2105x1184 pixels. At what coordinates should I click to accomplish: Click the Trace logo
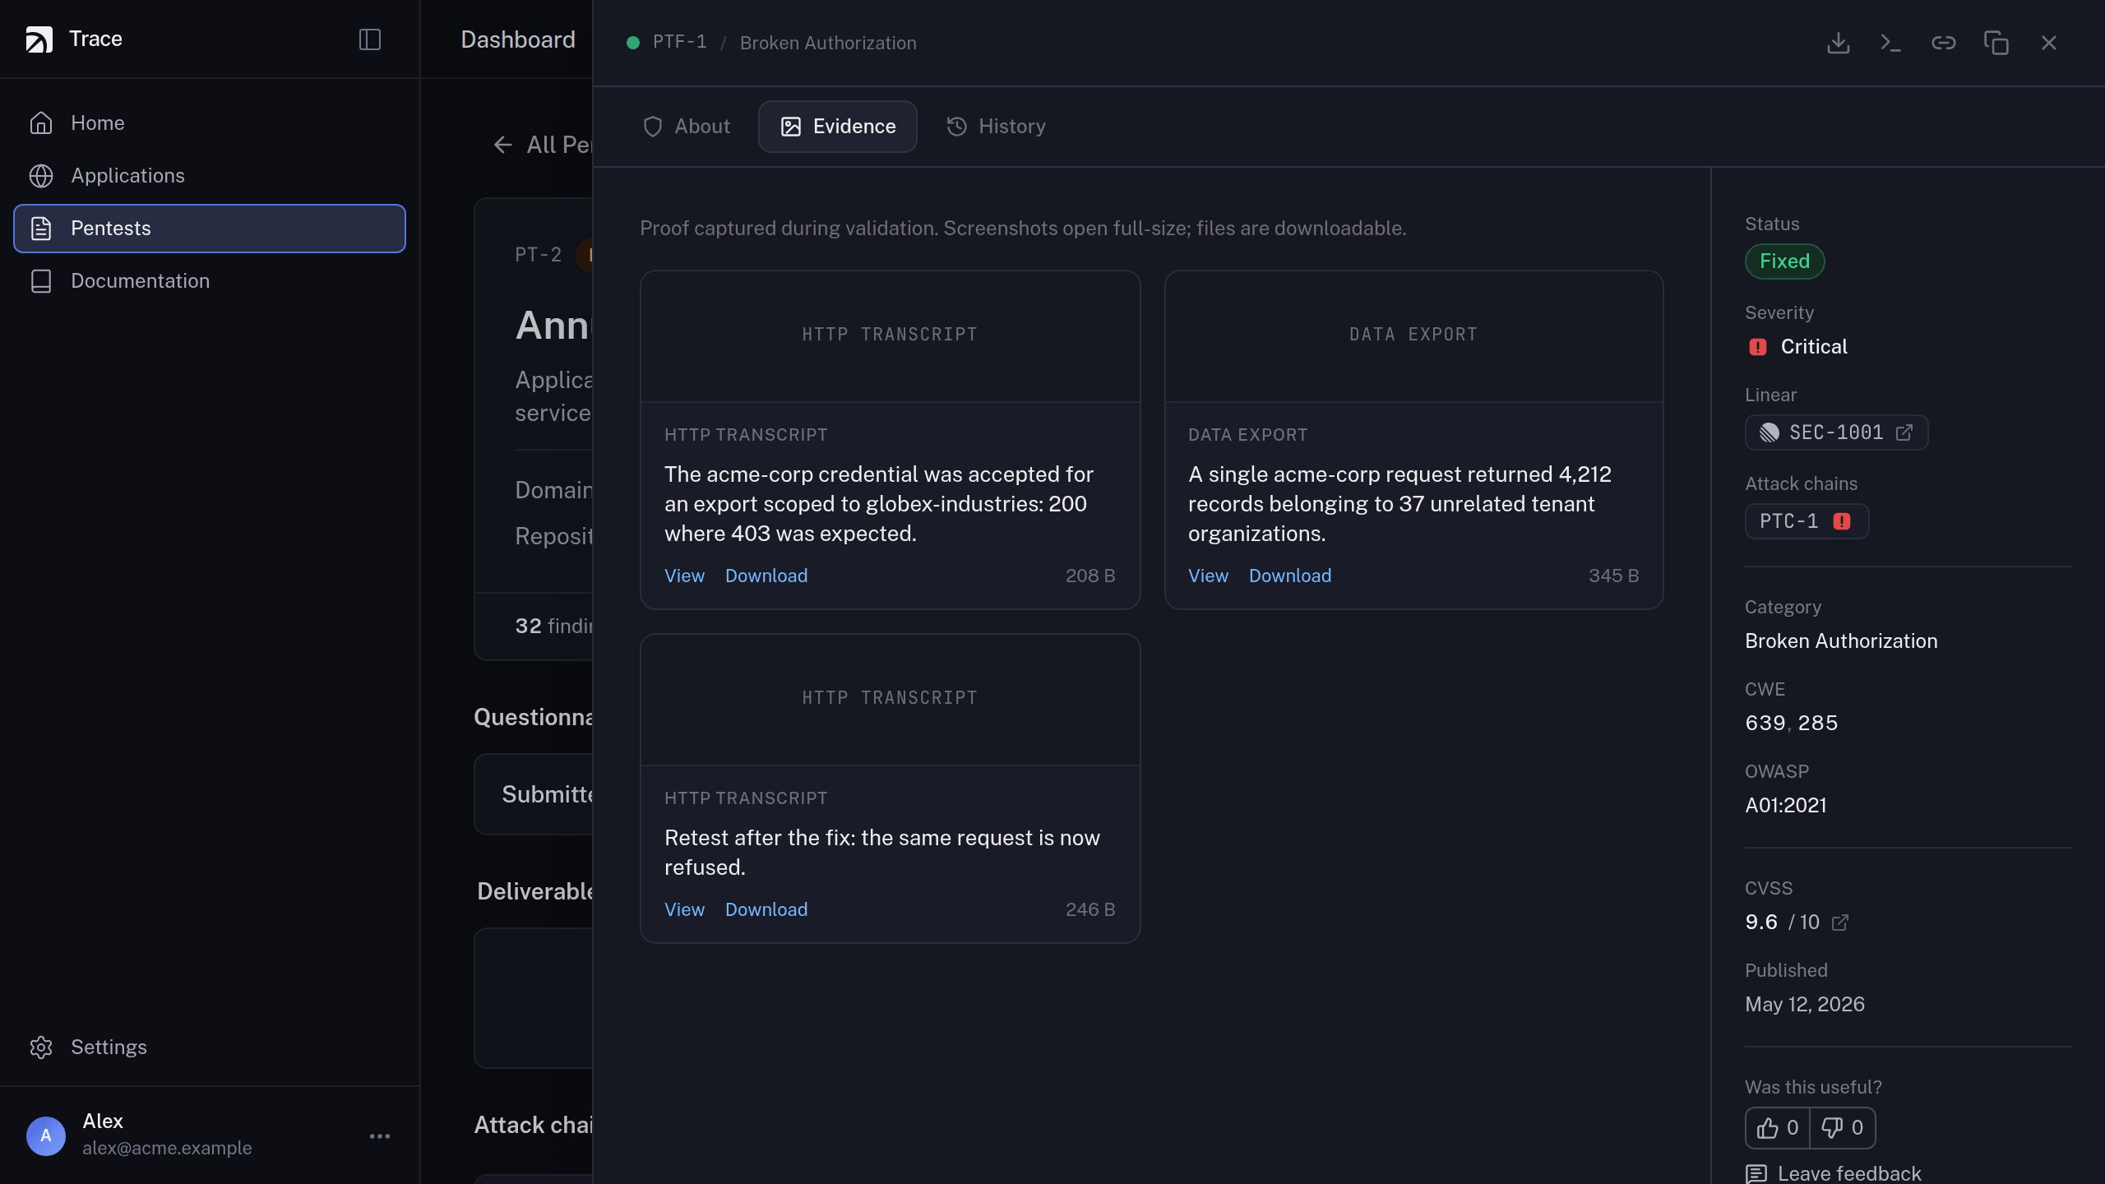(39, 39)
